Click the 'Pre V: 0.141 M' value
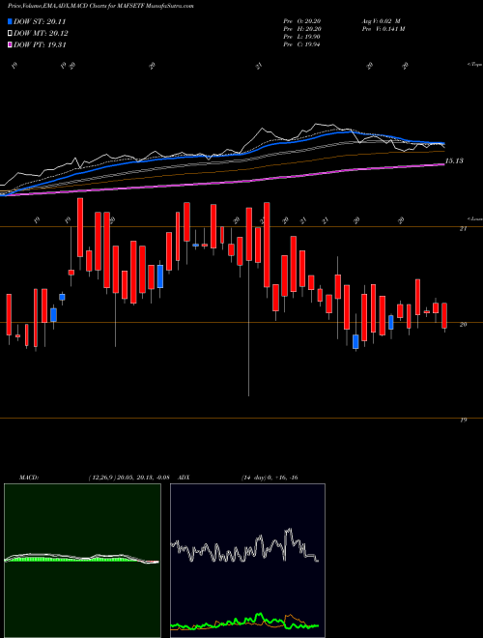 [x=383, y=29]
